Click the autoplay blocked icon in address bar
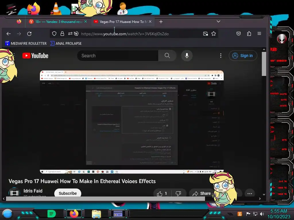 click(x=76, y=34)
